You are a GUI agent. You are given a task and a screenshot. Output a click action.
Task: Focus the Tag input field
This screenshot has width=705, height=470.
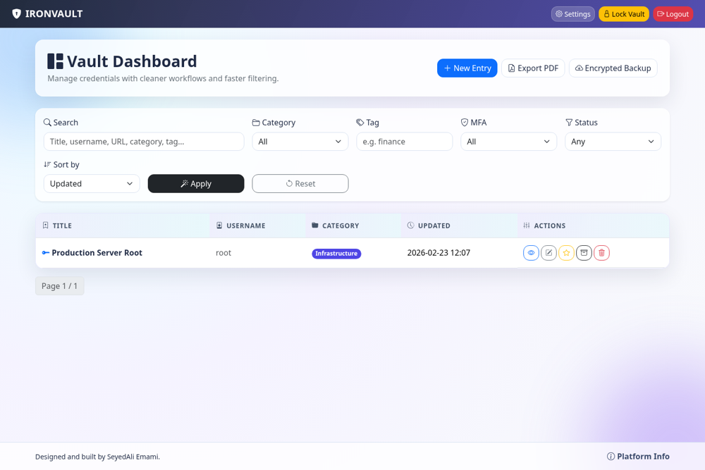pos(404,142)
